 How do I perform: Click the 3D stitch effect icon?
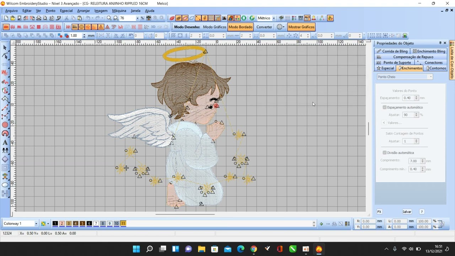pos(153,27)
